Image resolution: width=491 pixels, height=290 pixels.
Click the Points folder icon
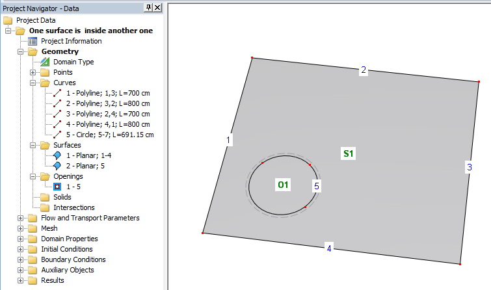tap(45, 72)
